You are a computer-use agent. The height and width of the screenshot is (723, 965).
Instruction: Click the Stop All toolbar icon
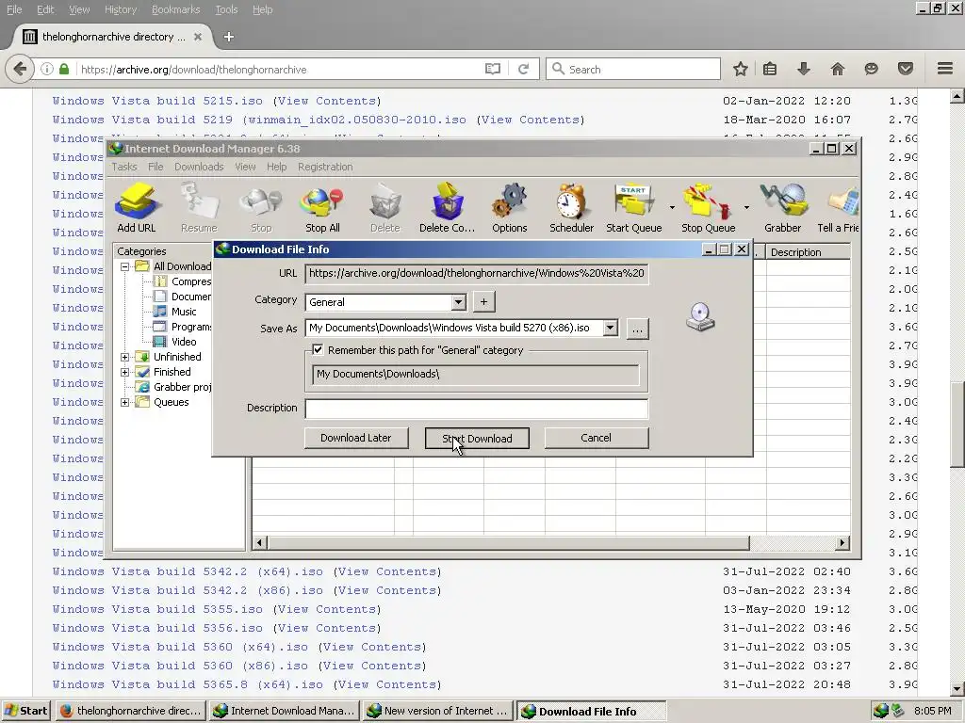tap(322, 207)
